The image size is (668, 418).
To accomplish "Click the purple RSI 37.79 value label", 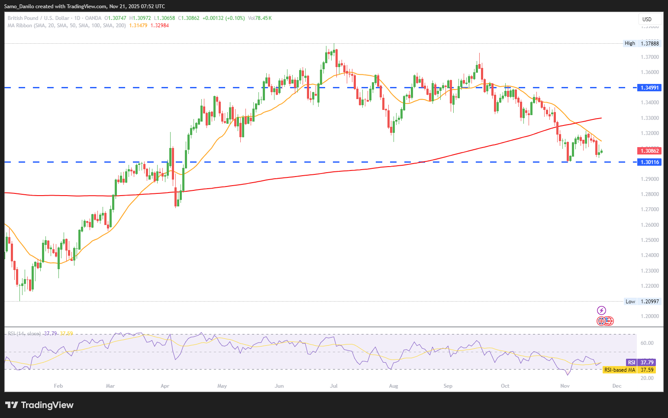I will (x=641, y=363).
